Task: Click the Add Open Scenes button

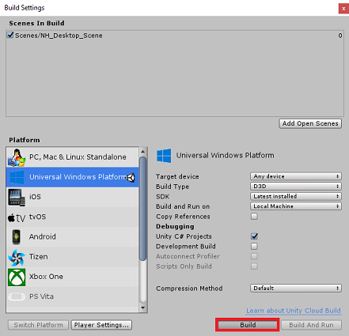Action: (310, 123)
